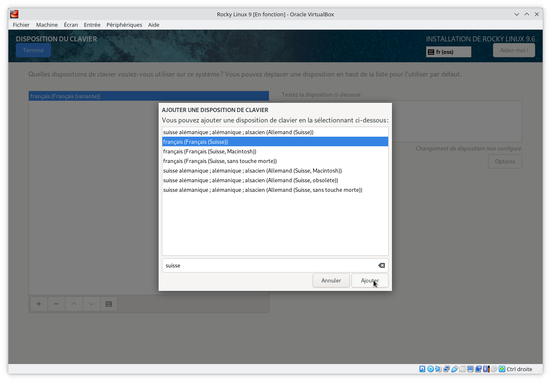Cancel the dialog with Annuler
The width and height of the screenshot is (551, 382).
[x=331, y=280]
